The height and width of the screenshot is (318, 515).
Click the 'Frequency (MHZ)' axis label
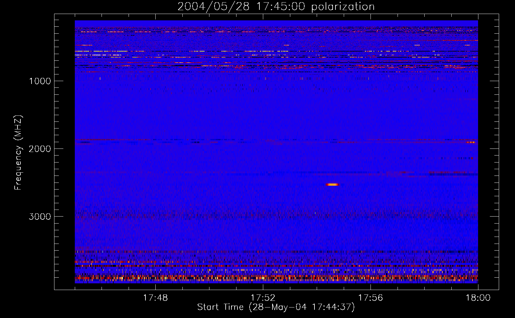tap(18, 153)
